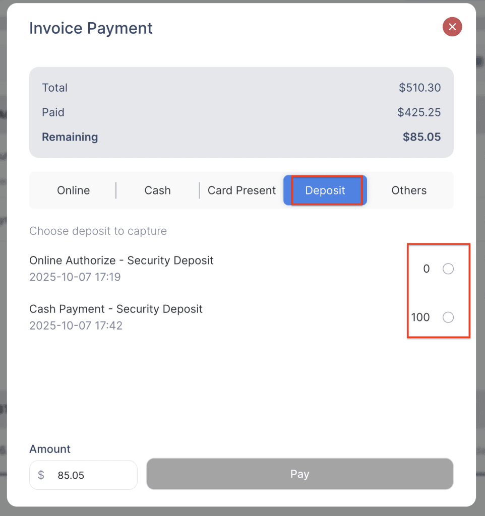Screen dimensions: 485x516
Task: Select the Deposit tab
Action: pyautogui.click(x=325, y=190)
